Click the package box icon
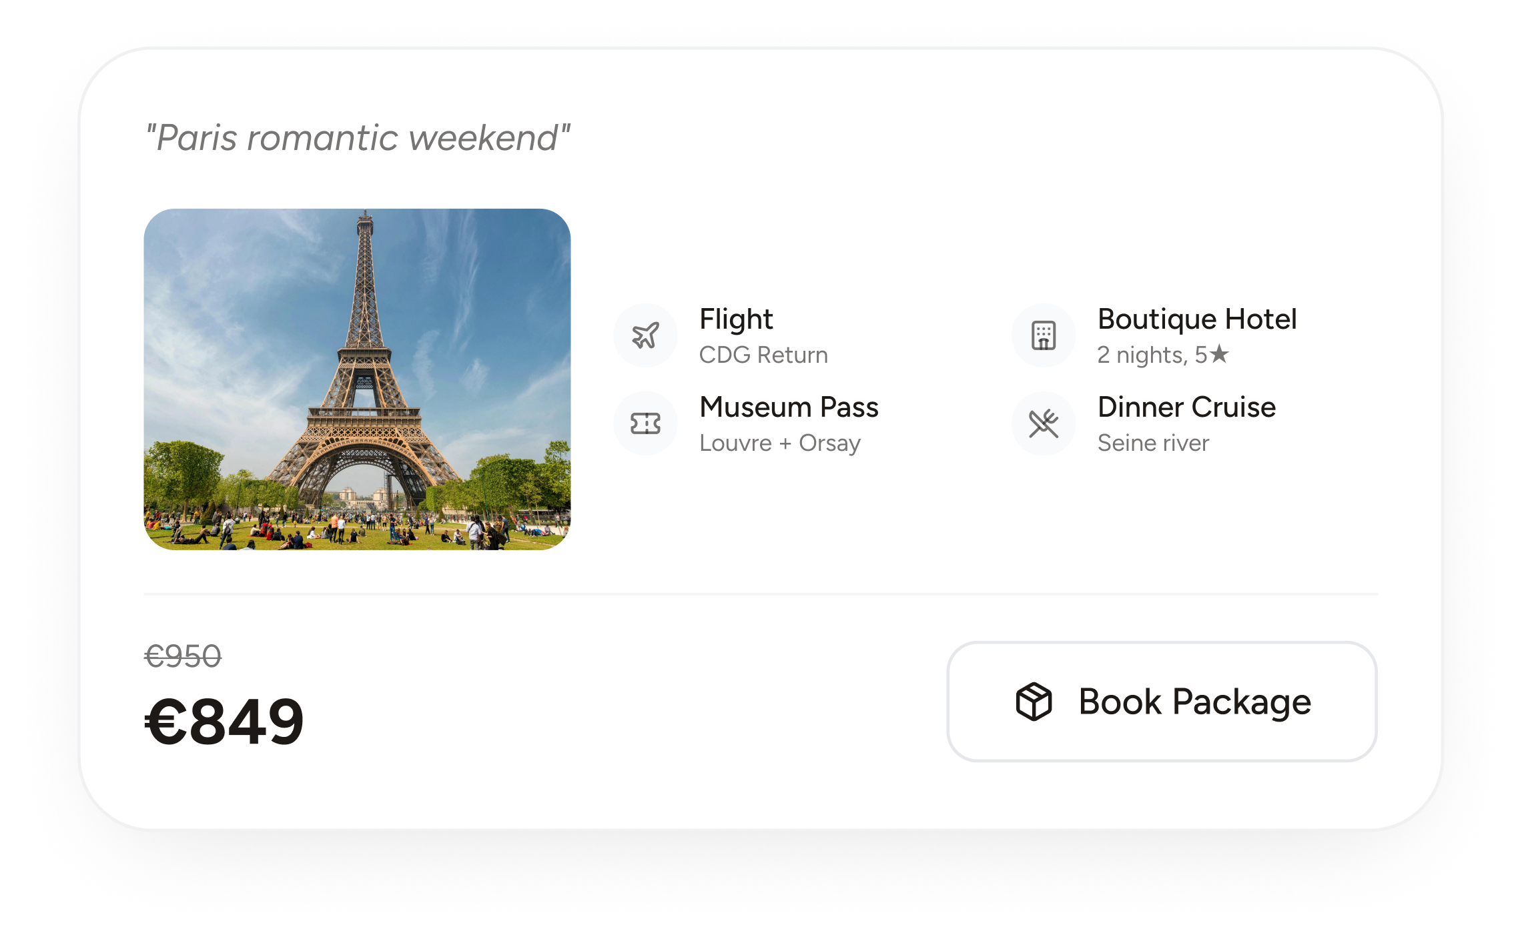 pos(1034,702)
